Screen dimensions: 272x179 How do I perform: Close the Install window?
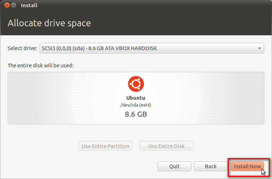(7, 5)
